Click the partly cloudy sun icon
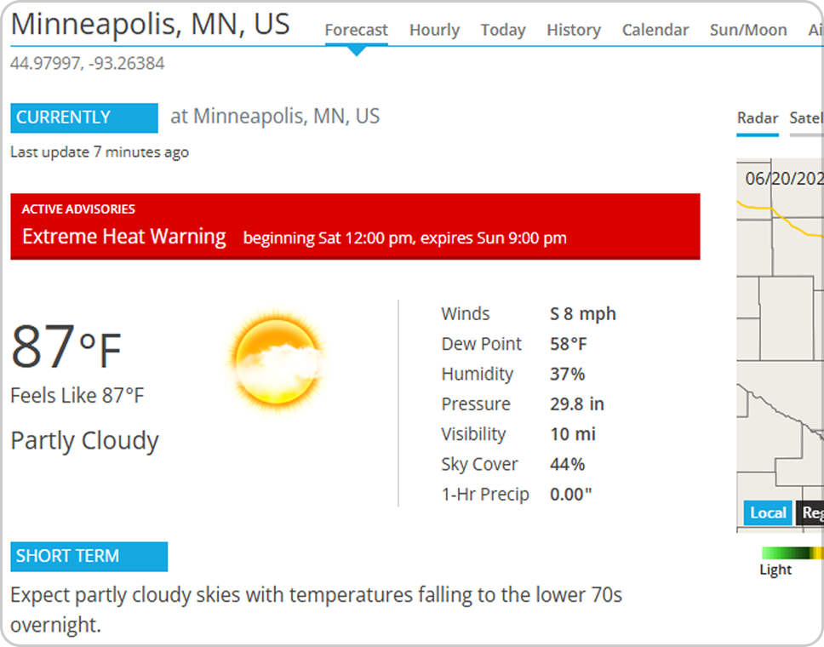This screenshot has height=647, width=824. pyautogui.click(x=277, y=362)
